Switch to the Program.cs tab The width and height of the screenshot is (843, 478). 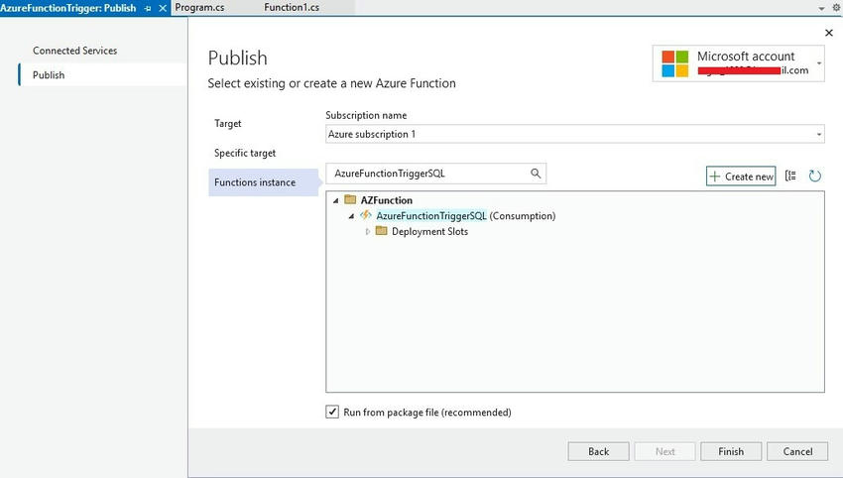pyautogui.click(x=199, y=8)
